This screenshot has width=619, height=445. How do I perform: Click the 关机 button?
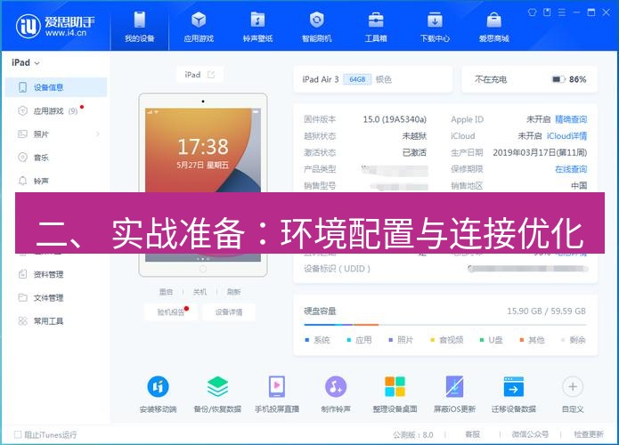click(x=200, y=292)
